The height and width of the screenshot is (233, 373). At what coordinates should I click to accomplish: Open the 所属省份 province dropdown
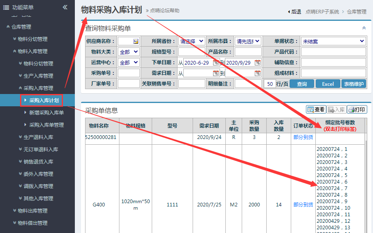[x=192, y=41]
